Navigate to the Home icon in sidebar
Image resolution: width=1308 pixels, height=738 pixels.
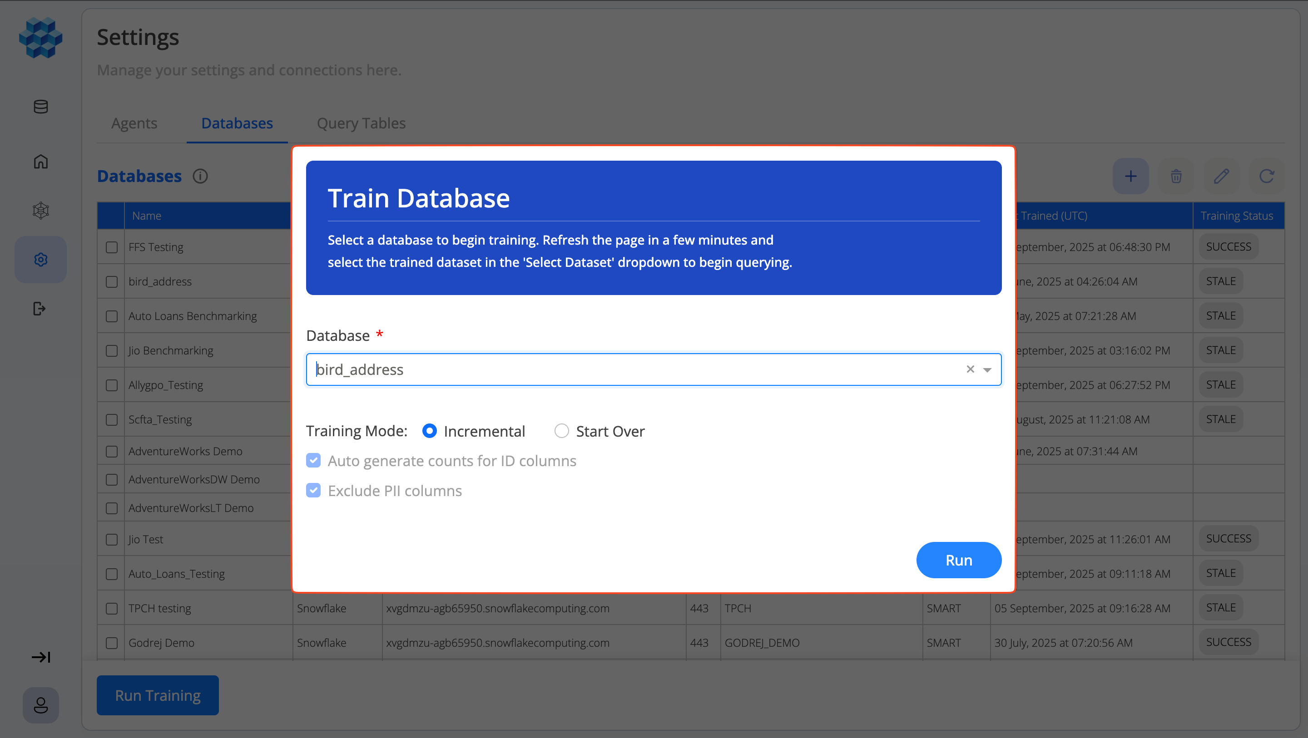(x=40, y=161)
